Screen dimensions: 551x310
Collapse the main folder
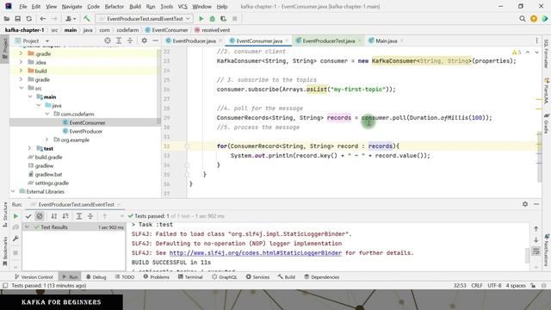coord(30,96)
